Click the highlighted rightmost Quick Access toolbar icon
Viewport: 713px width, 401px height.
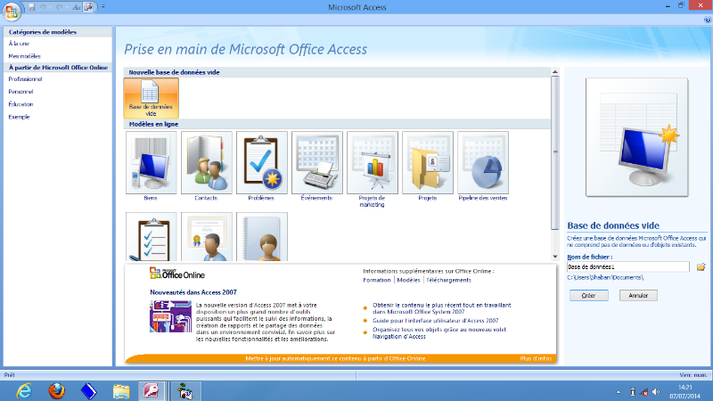tap(88, 7)
